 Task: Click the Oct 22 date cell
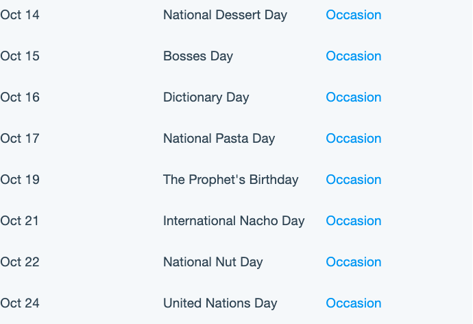pos(20,262)
